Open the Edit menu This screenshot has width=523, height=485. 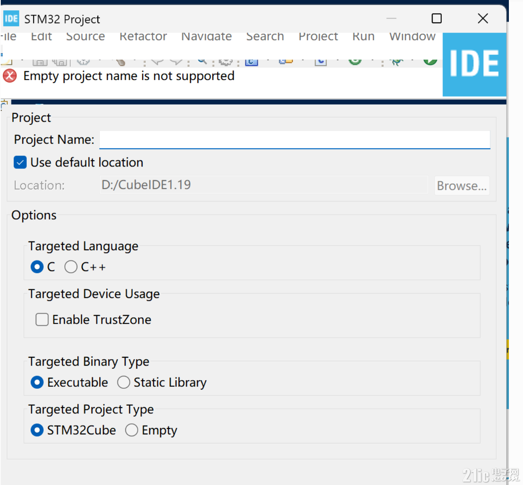coord(41,37)
